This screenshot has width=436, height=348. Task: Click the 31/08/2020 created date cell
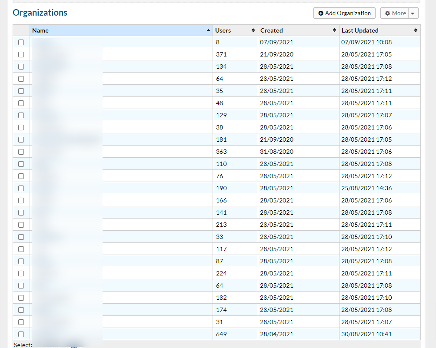coord(277,152)
